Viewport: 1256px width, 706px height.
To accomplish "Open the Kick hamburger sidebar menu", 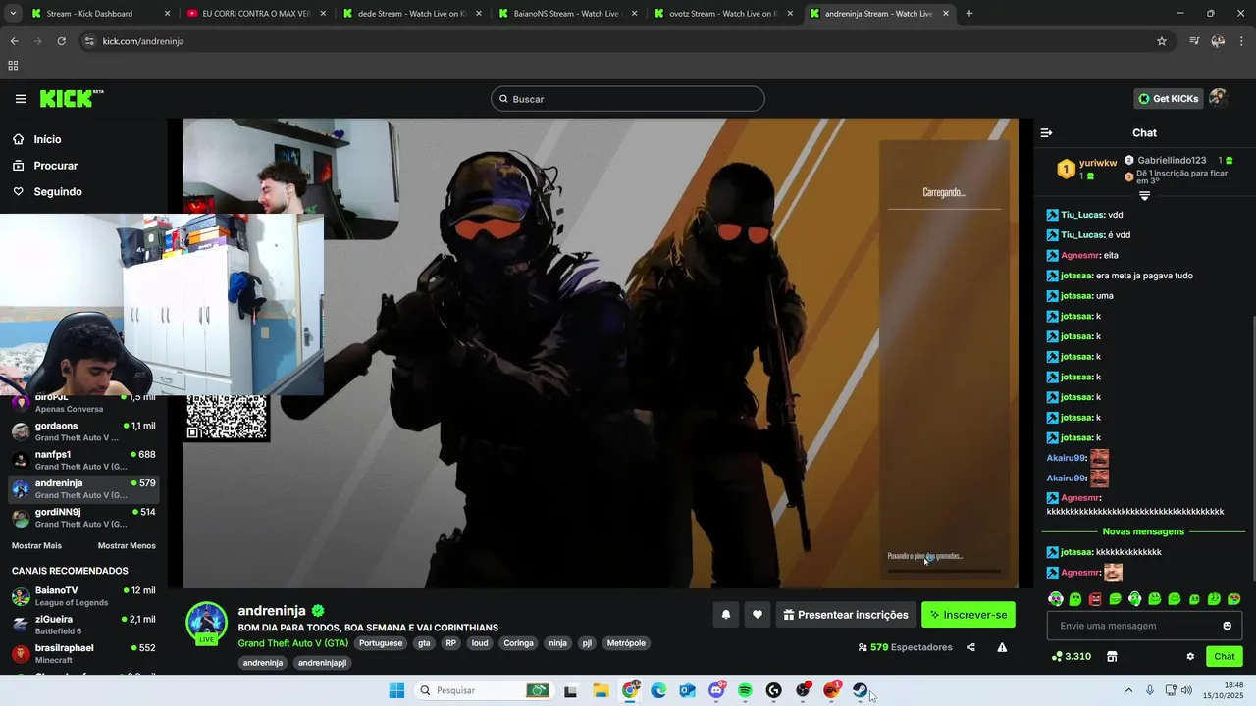I will (21, 99).
